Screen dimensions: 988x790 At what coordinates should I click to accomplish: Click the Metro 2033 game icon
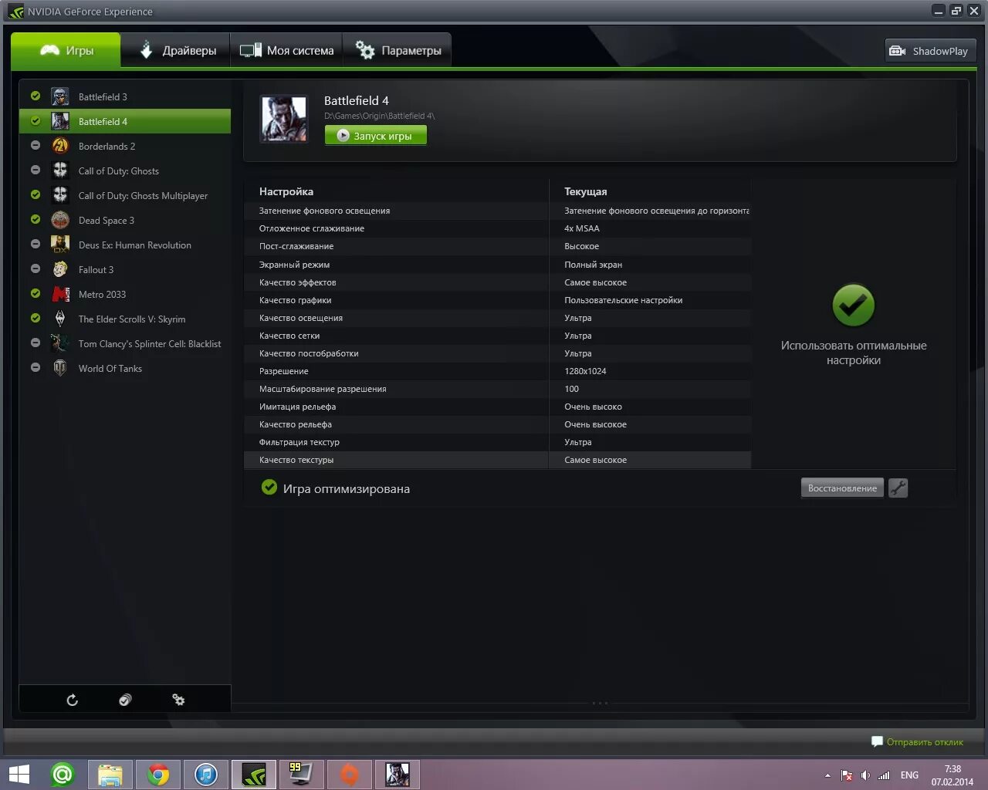tap(60, 294)
